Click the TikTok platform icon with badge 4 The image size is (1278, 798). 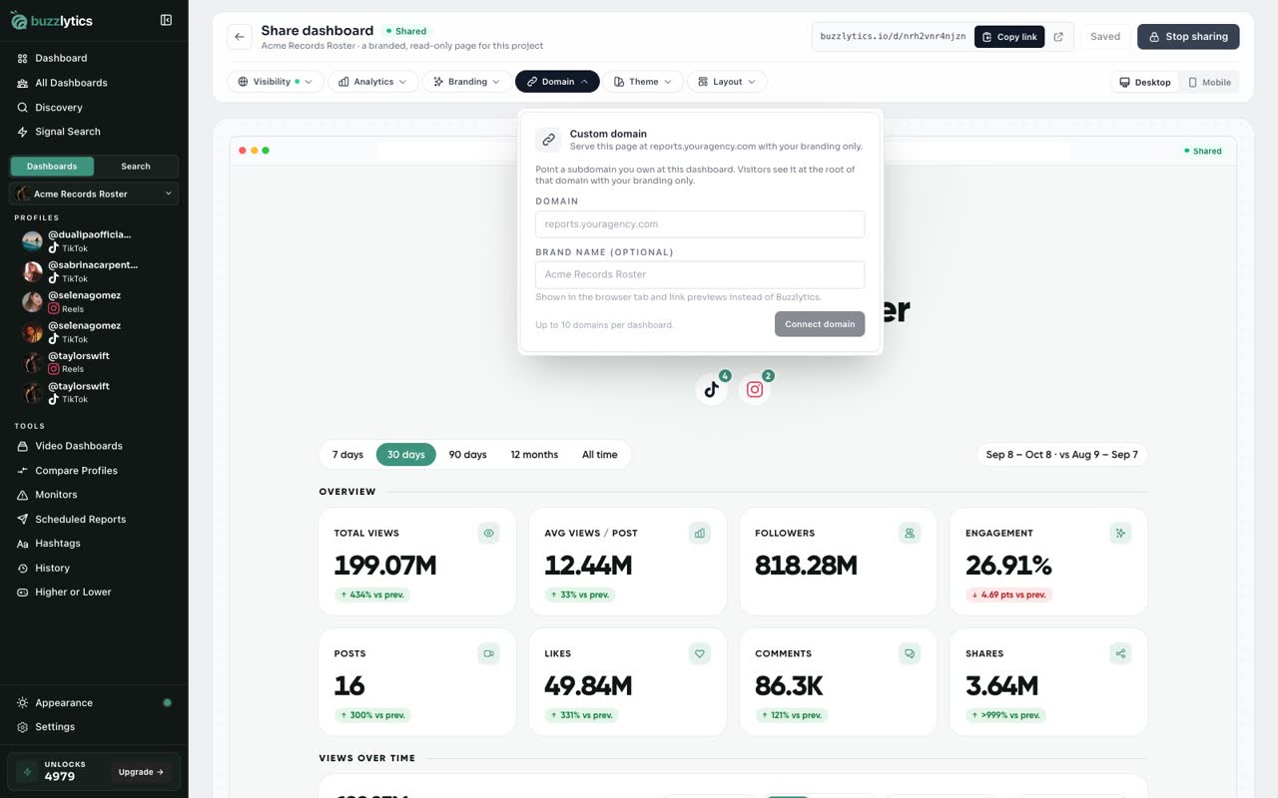click(712, 389)
